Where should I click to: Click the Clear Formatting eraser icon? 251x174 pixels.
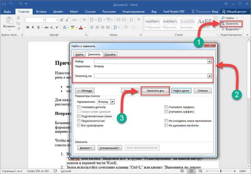click(x=84, y=20)
